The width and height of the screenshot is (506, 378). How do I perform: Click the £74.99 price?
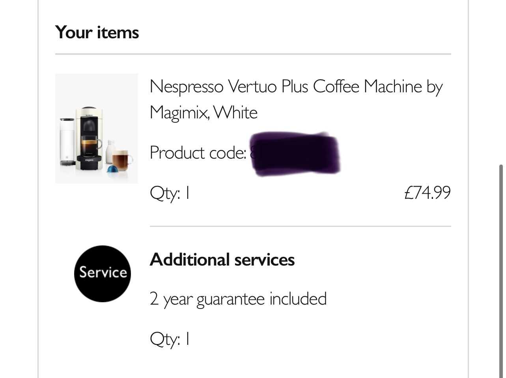click(428, 193)
